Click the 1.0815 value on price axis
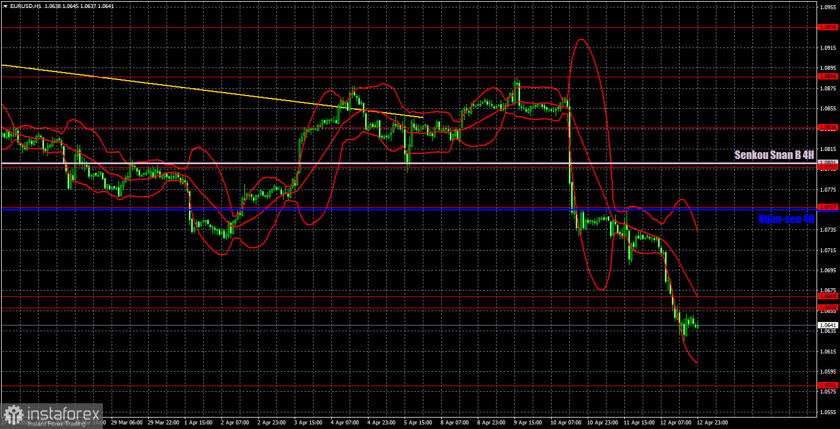 coord(828,149)
